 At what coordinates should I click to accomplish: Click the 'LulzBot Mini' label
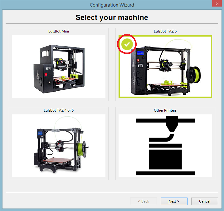click(59, 31)
